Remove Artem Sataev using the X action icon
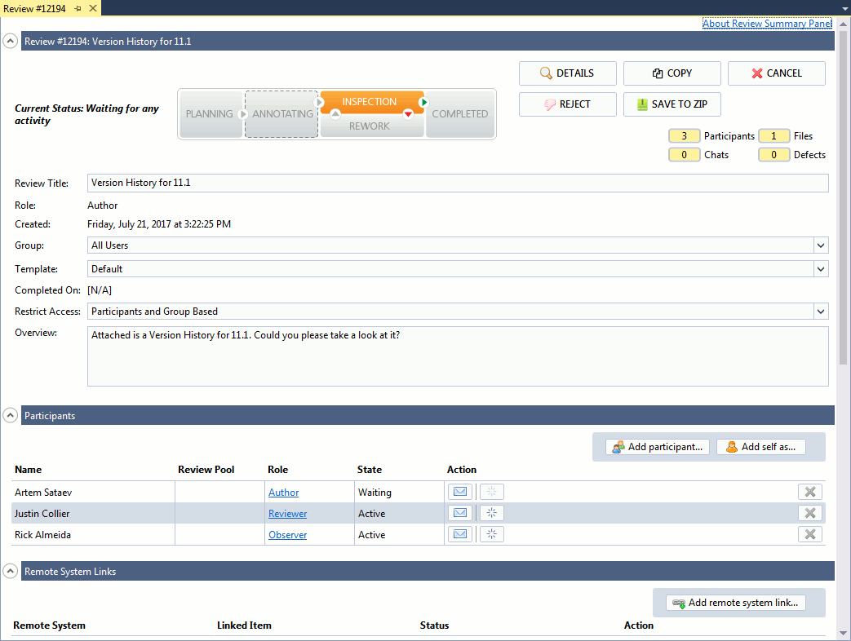Viewport: 851px width, 641px height. [809, 491]
